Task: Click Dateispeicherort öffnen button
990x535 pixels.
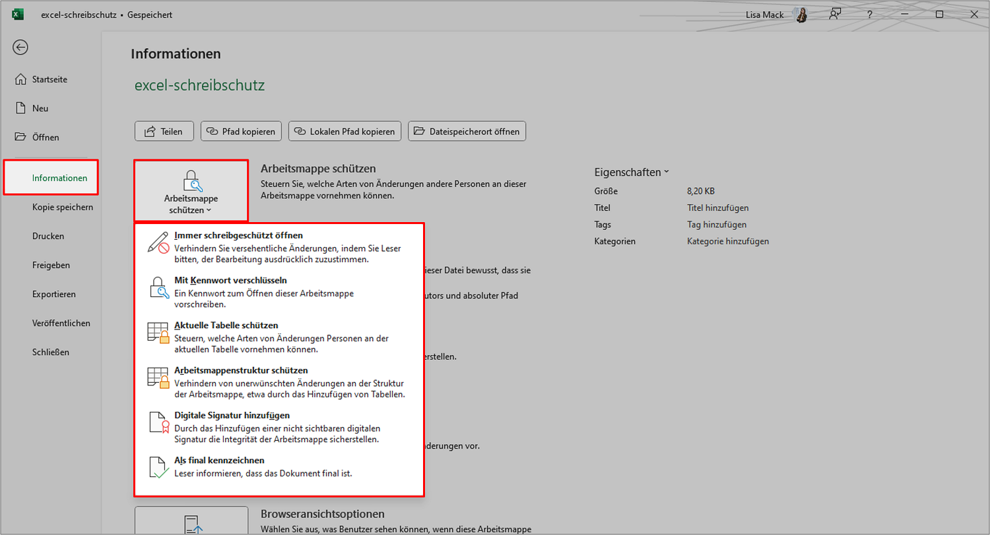Action: pos(467,131)
